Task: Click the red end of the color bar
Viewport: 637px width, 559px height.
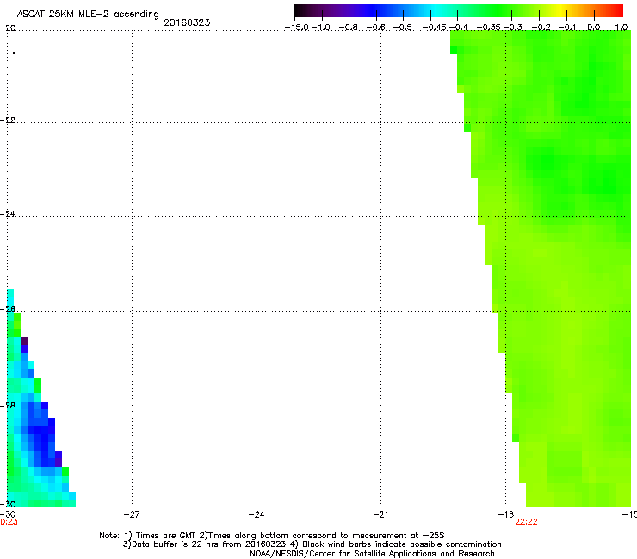Action: 616,10
